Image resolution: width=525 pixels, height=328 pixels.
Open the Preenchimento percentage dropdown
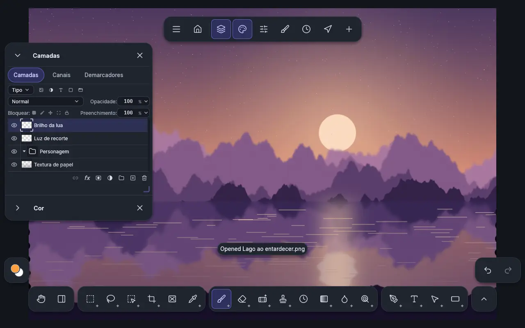146,113
